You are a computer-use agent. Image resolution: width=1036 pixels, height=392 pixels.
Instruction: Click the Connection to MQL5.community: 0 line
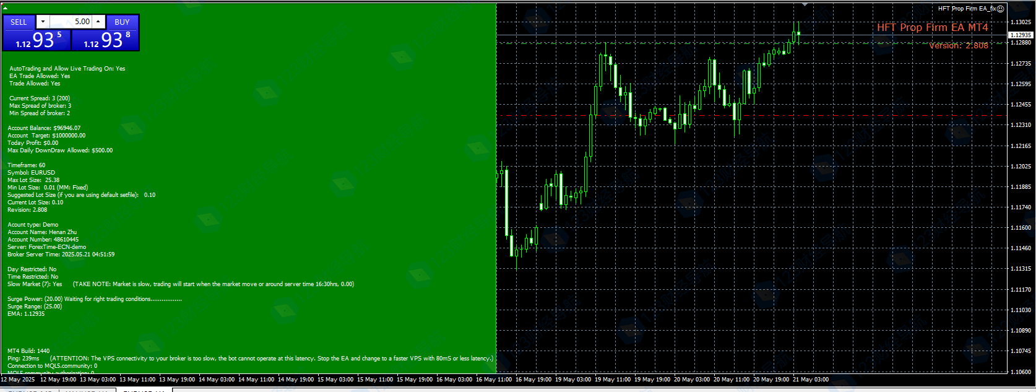click(x=53, y=366)
